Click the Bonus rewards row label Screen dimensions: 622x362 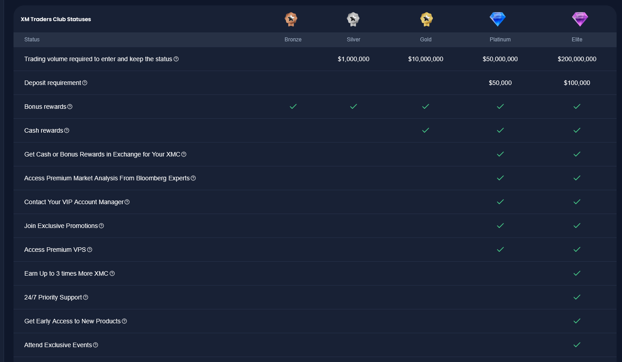(x=45, y=107)
